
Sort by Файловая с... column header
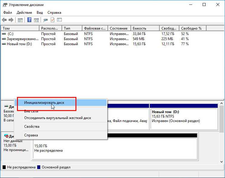point(95,28)
